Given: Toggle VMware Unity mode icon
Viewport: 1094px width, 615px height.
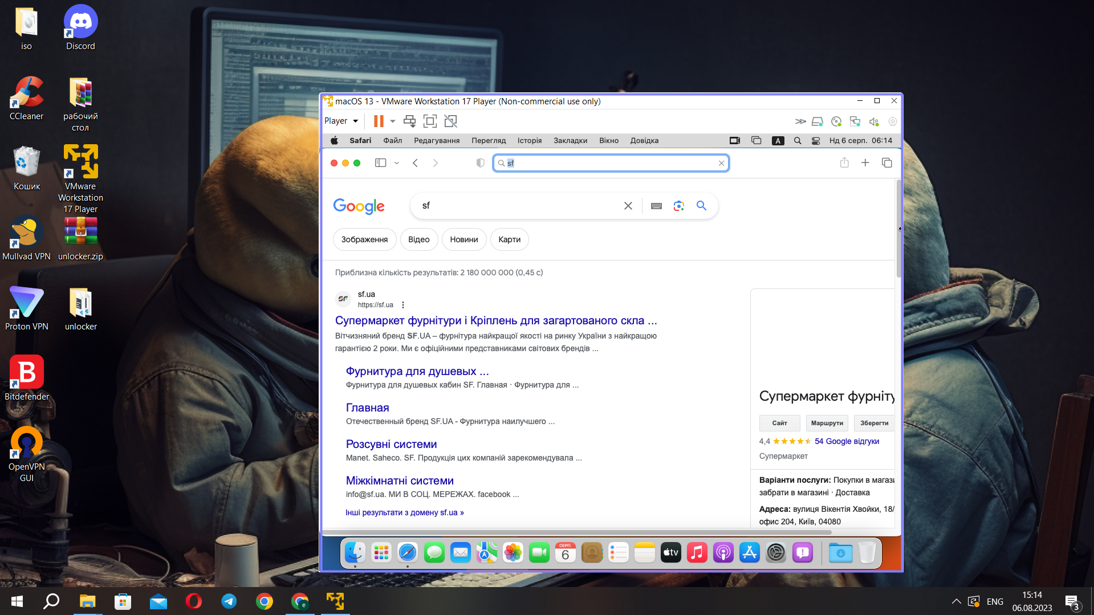Looking at the screenshot, I should pyautogui.click(x=450, y=121).
